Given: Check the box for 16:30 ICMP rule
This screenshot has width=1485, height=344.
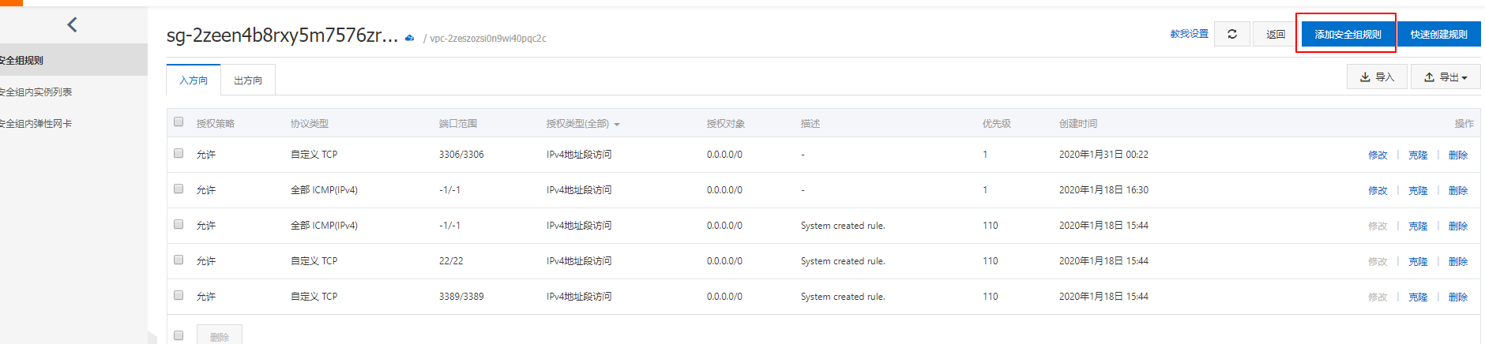Looking at the screenshot, I should coord(179,189).
